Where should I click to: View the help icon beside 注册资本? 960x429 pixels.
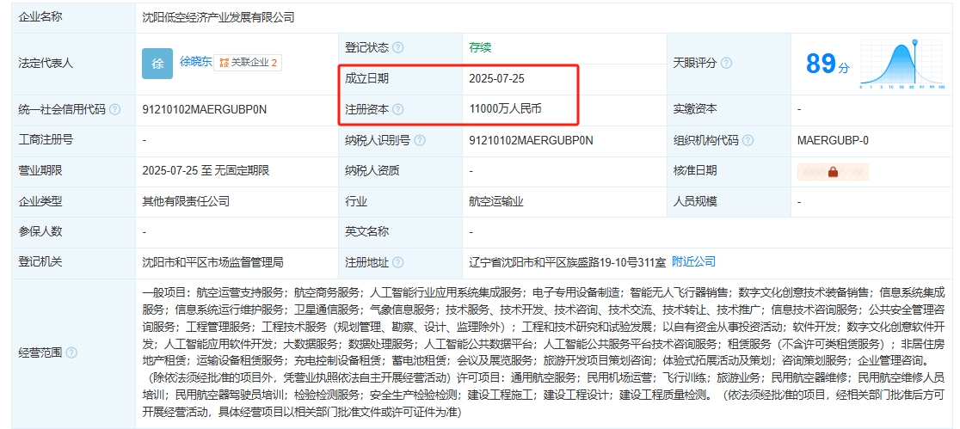[x=398, y=109]
